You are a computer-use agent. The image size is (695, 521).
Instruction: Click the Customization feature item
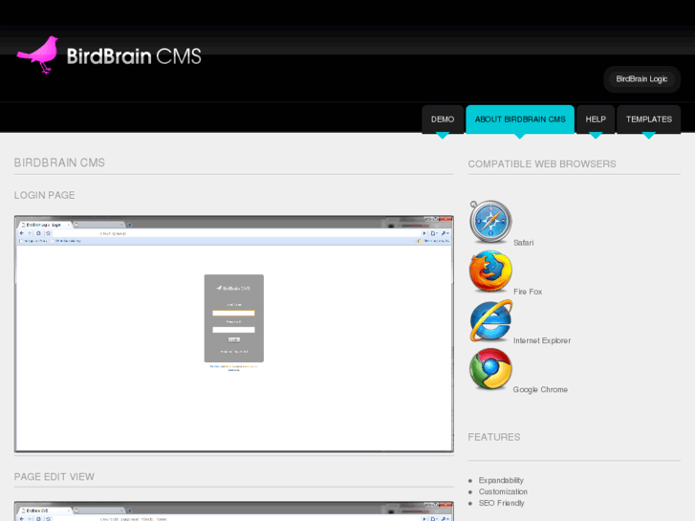click(503, 491)
